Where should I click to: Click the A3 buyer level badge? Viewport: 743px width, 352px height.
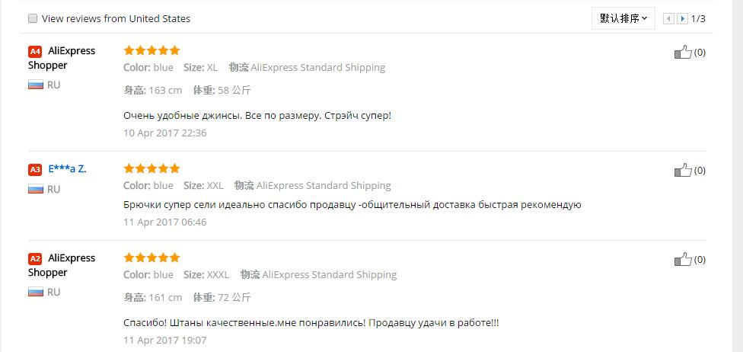click(35, 169)
